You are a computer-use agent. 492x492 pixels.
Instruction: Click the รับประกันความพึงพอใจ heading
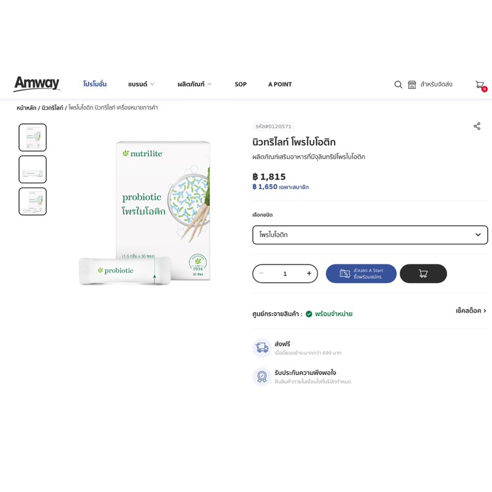[x=305, y=373]
